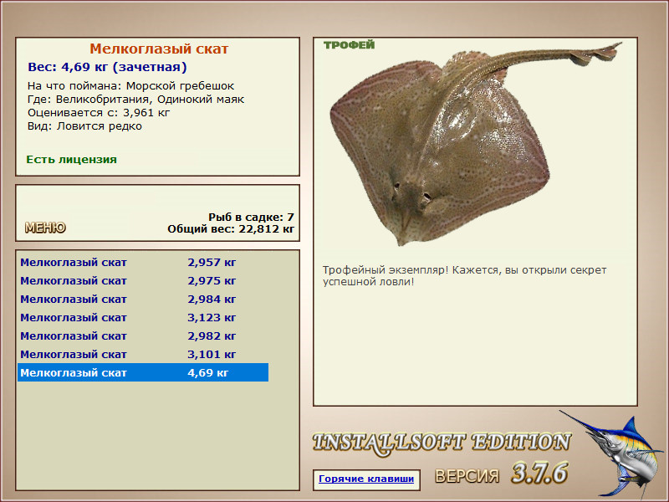Click the Рыб в садке: 7 text
Image resolution: width=669 pixels, height=502 pixels.
(x=251, y=217)
